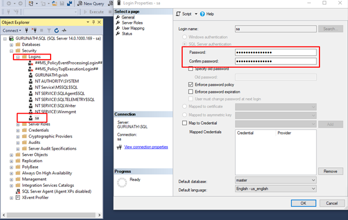Collapse the GURUNATH\SQL server node

(x=5, y=39)
